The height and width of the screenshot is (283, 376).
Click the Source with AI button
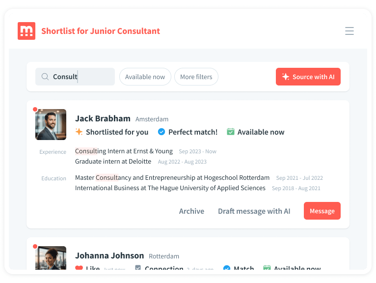coord(308,77)
